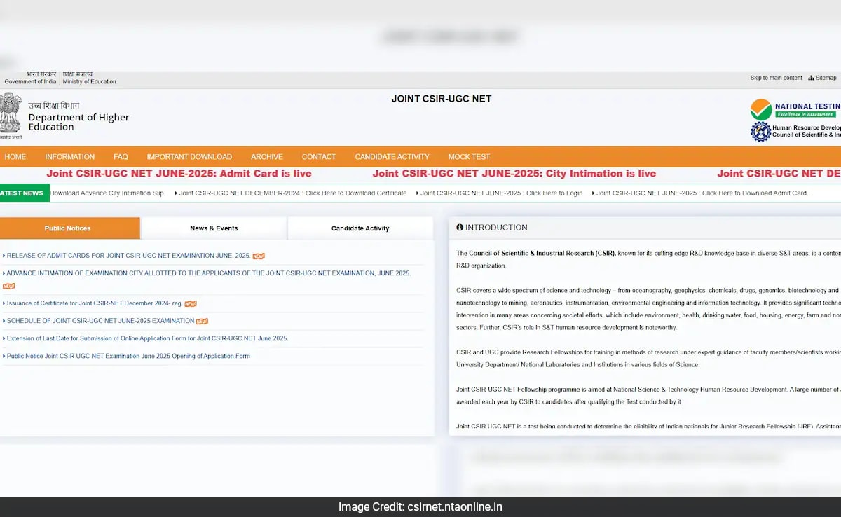Open the CONTACT menu item
The height and width of the screenshot is (517, 841).
(319, 157)
